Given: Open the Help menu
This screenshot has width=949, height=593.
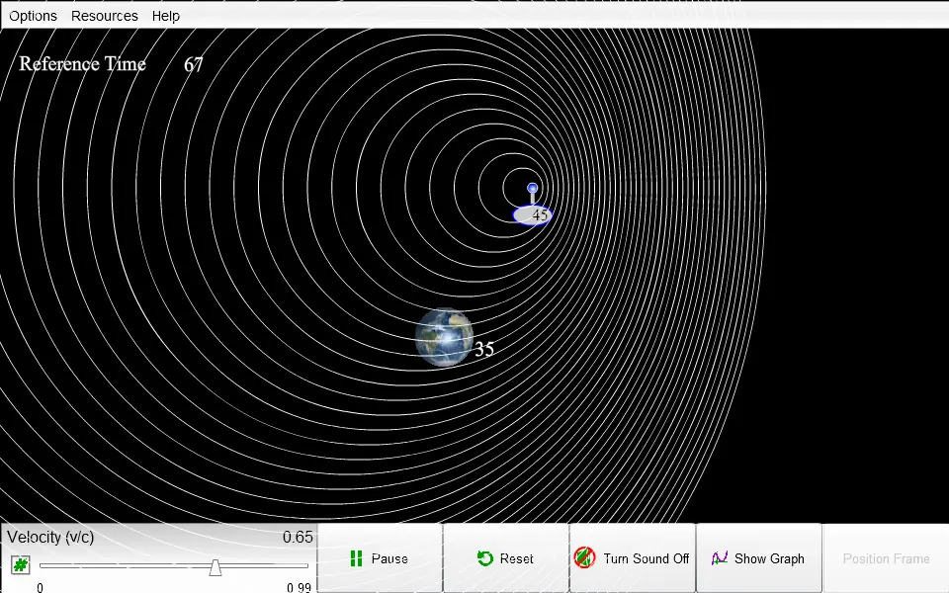Looking at the screenshot, I should pyautogui.click(x=165, y=16).
